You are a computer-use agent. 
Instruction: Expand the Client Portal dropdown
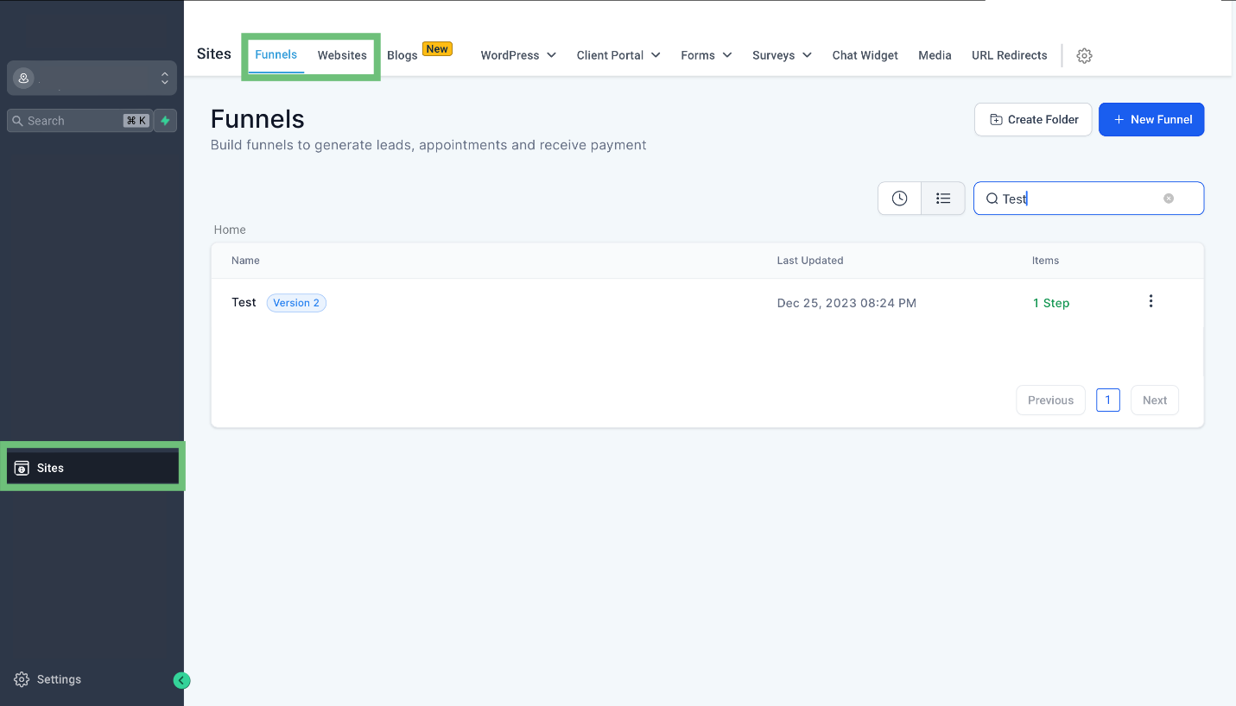coord(618,55)
